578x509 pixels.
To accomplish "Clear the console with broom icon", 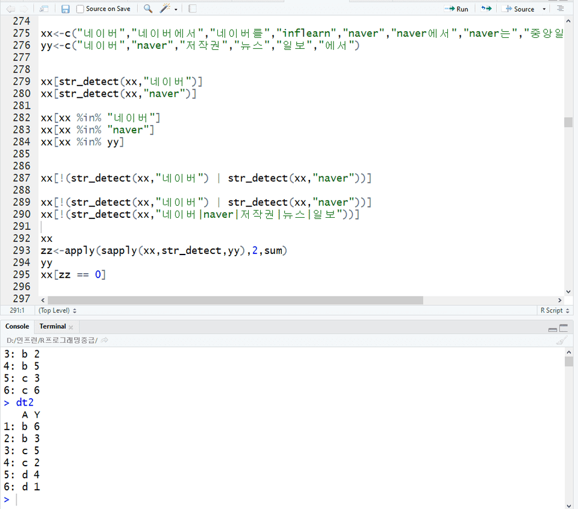I will coord(562,340).
